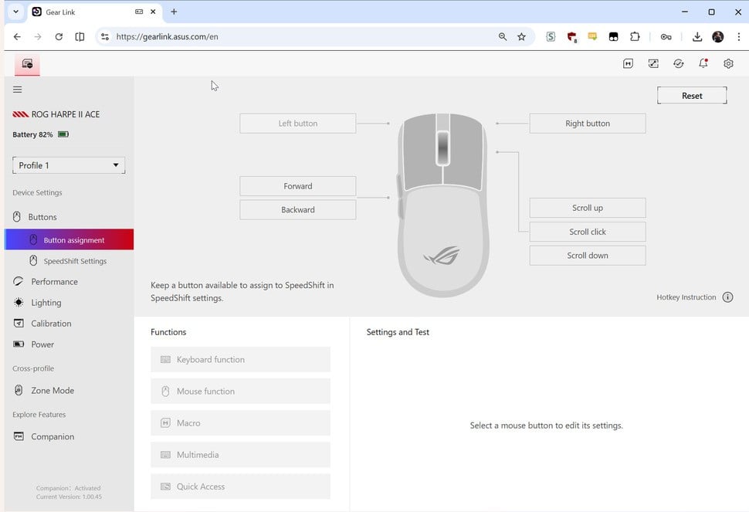
Task: Click the split-view sidebar icon near reload
Action: [80, 37]
